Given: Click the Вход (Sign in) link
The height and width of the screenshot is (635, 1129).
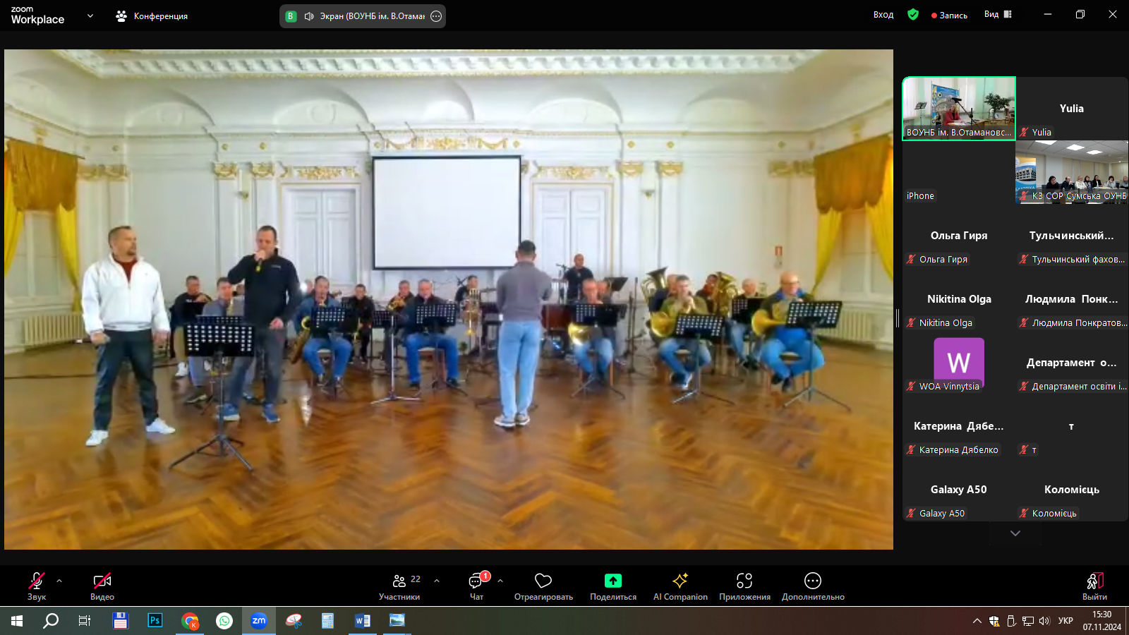Looking at the screenshot, I should click(x=883, y=15).
